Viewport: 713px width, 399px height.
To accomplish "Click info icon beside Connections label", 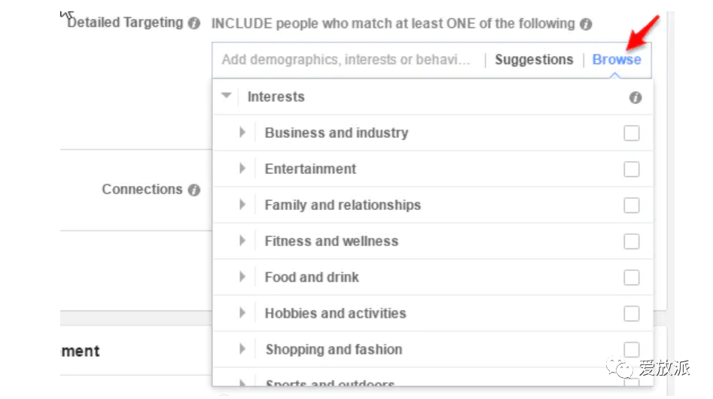I will pos(194,190).
